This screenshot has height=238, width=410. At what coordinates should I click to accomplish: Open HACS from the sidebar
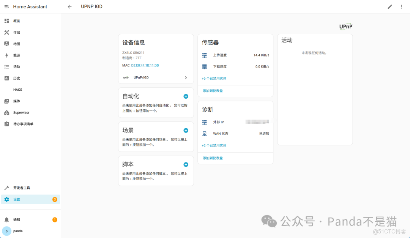(17, 89)
